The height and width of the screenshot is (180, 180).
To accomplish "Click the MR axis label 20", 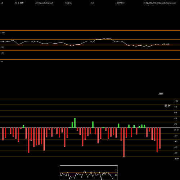I will [x=176, y=124].
